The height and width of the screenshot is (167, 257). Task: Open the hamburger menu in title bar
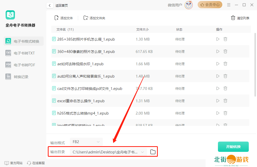pos(228,5)
